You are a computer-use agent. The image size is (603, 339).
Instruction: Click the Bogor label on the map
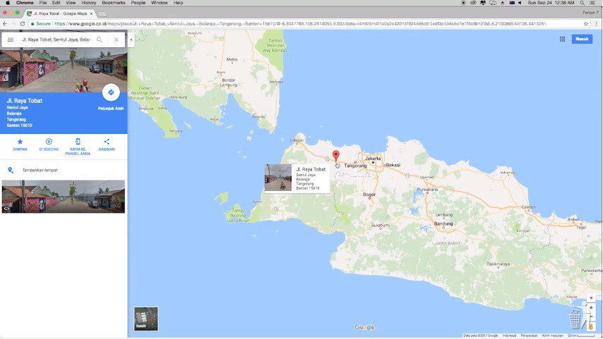[369, 195]
